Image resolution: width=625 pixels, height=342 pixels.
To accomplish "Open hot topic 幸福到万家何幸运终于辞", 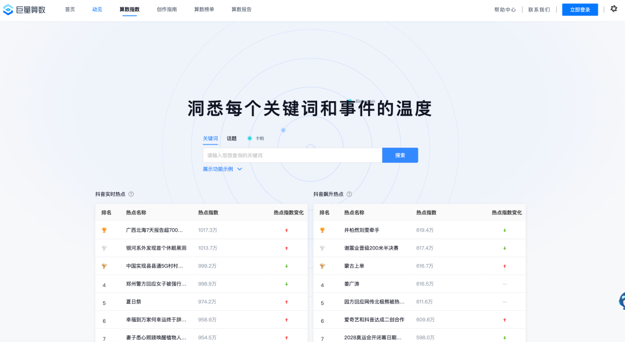I will tap(156, 319).
